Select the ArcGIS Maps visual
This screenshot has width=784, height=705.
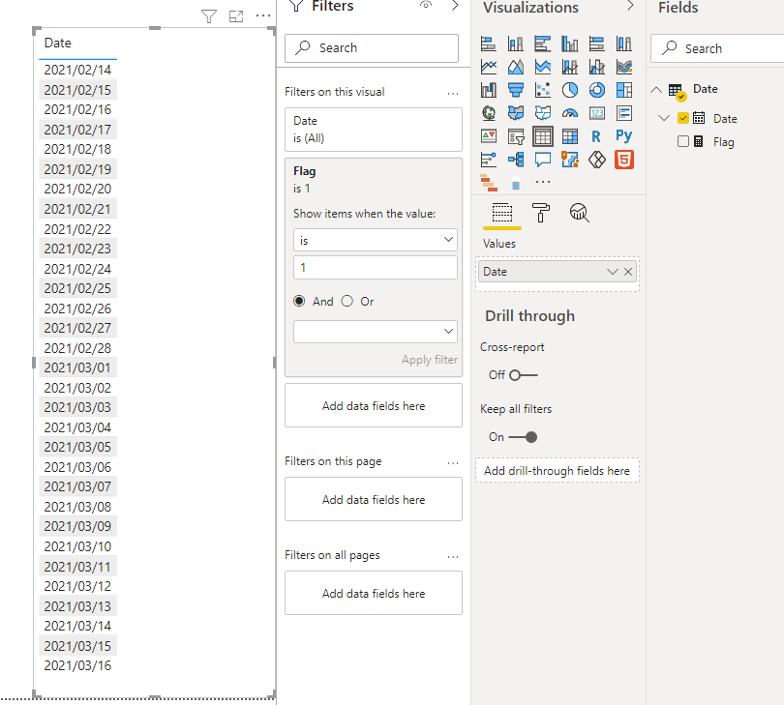click(569, 160)
